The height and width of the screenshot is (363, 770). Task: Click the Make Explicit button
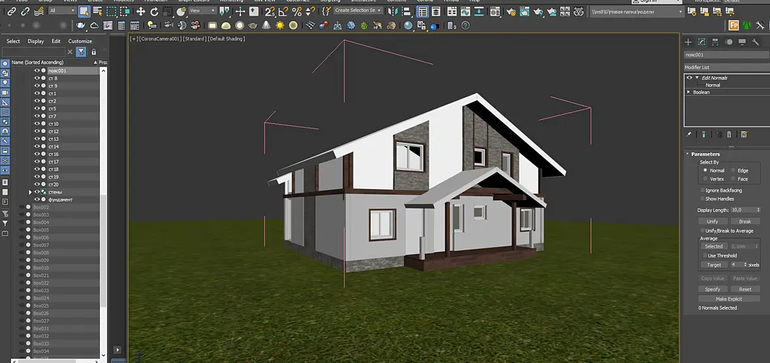pos(729,298)
